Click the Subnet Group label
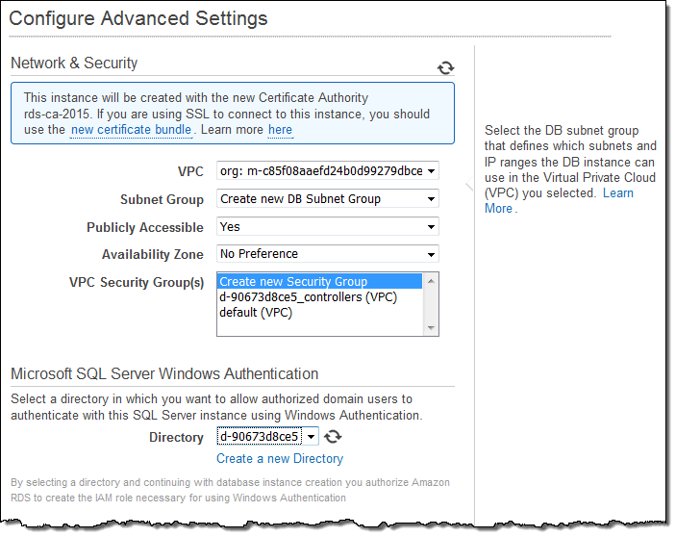The height and width of the screenshot is (537, 676). 162,200
